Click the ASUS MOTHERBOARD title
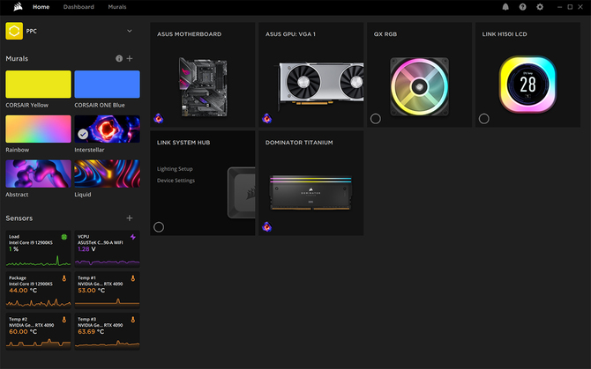The width and height of the screenshot is (591, 369). 190,34
